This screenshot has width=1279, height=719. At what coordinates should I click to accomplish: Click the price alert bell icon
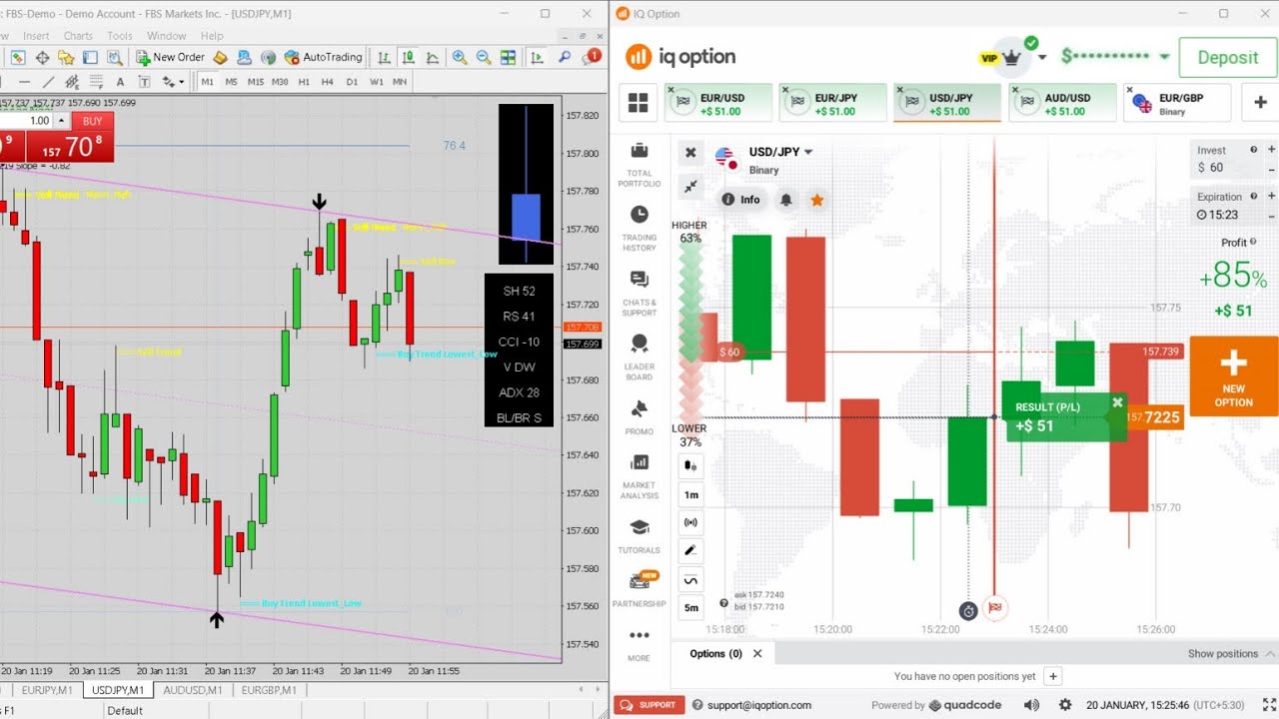pos(786,200)
